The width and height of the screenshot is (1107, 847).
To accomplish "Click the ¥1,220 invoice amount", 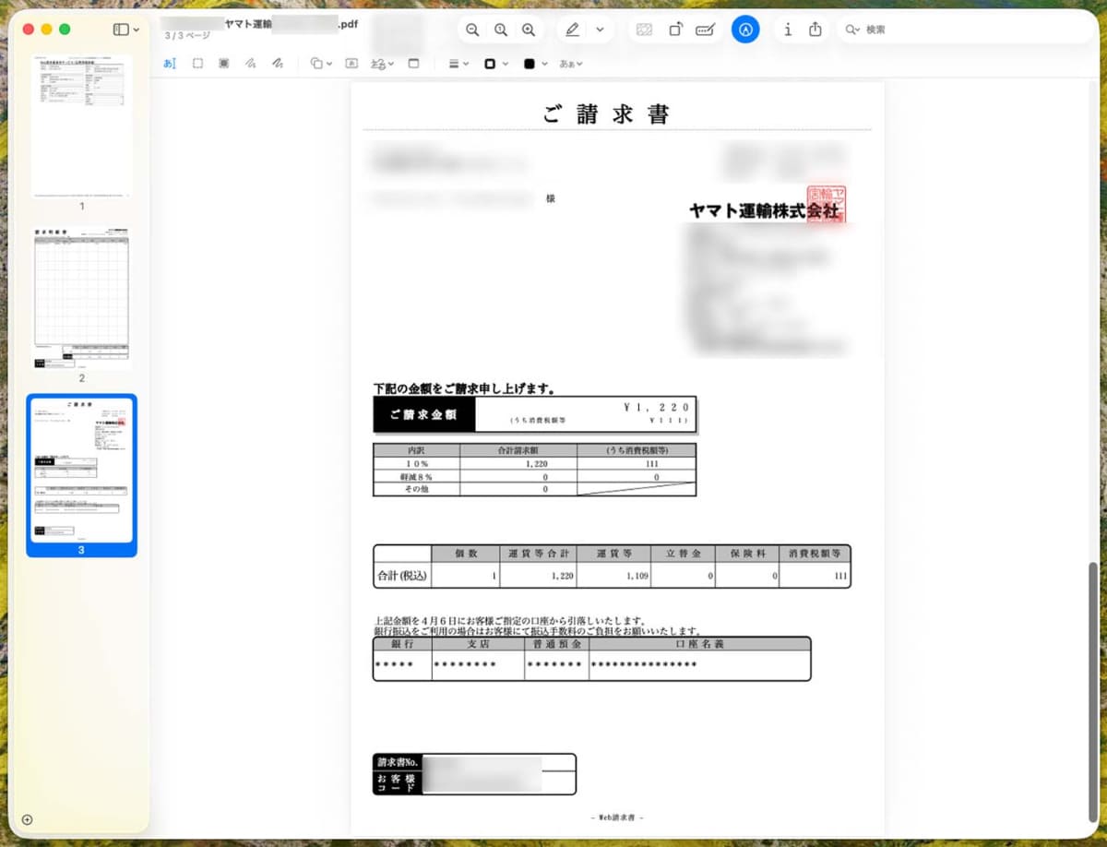I will [657, 407].
